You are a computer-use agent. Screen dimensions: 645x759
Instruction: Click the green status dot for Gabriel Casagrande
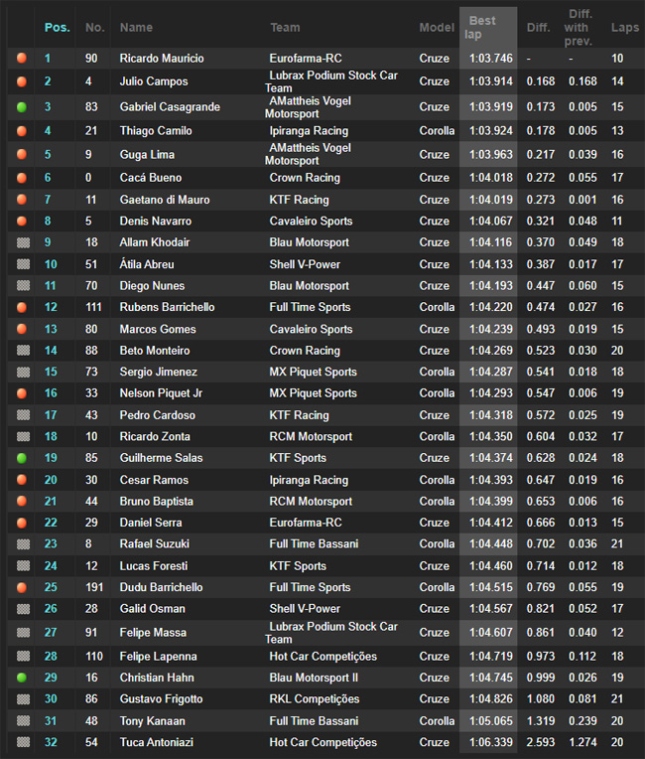22,107
